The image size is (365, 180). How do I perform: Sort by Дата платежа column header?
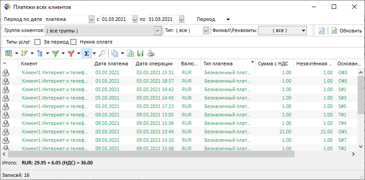click(x=112, y=64)
